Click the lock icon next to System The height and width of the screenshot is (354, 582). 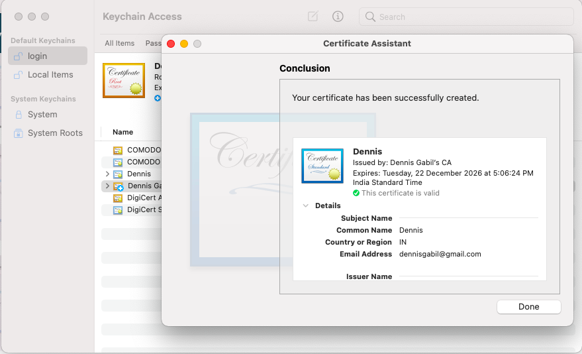click(x=19, y=115)
